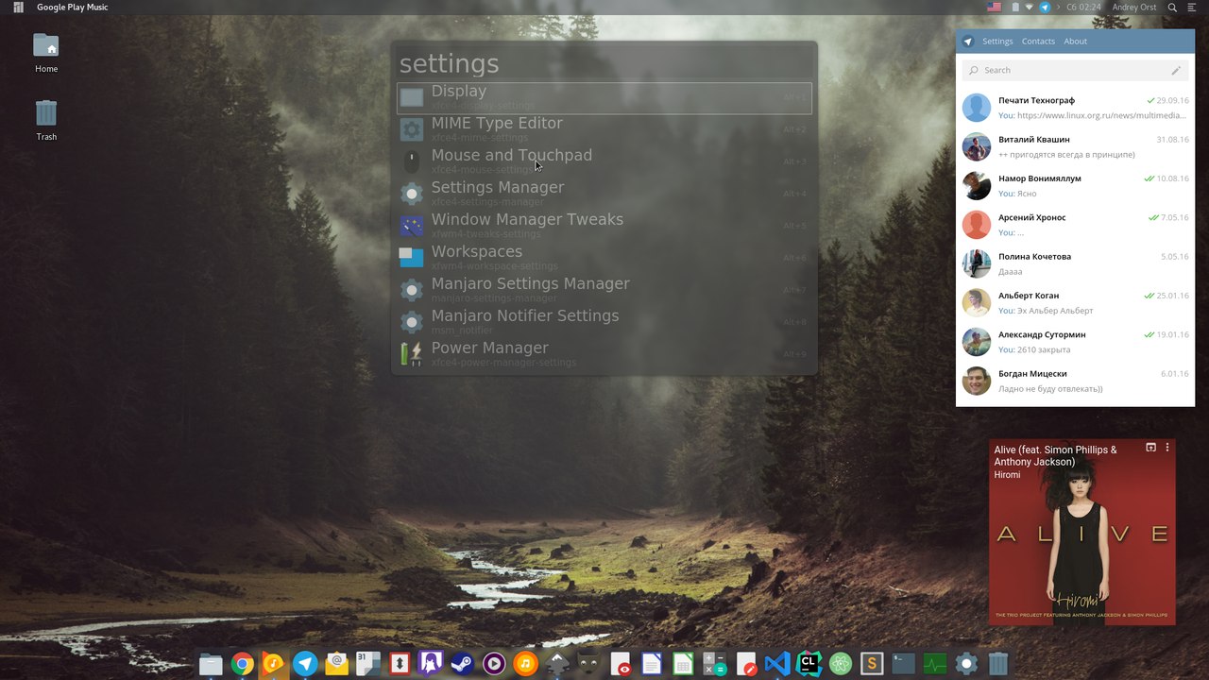Click the compose pencil icon beside Telegram search
The width and height of the screenshot is (1209, 680).
point(1176,70)
